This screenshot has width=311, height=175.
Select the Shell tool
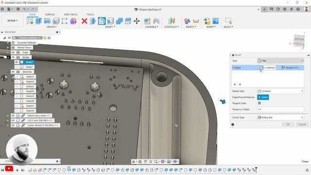coord(110,21)
